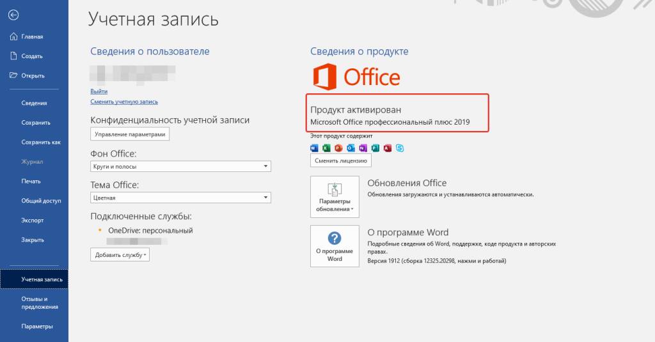Open the Печать page
Viewport: 655px width, 342px height.
[34, 182]
